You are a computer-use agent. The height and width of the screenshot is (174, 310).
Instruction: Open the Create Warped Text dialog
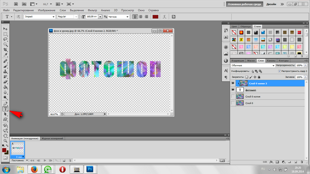pyautogui.click(x=164, y=17)
